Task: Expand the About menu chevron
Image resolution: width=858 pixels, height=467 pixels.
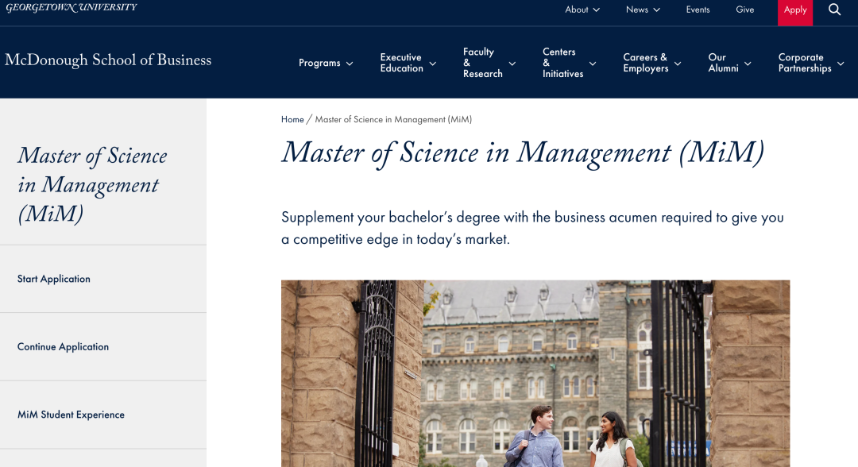Action: click(x=597, y=10)
